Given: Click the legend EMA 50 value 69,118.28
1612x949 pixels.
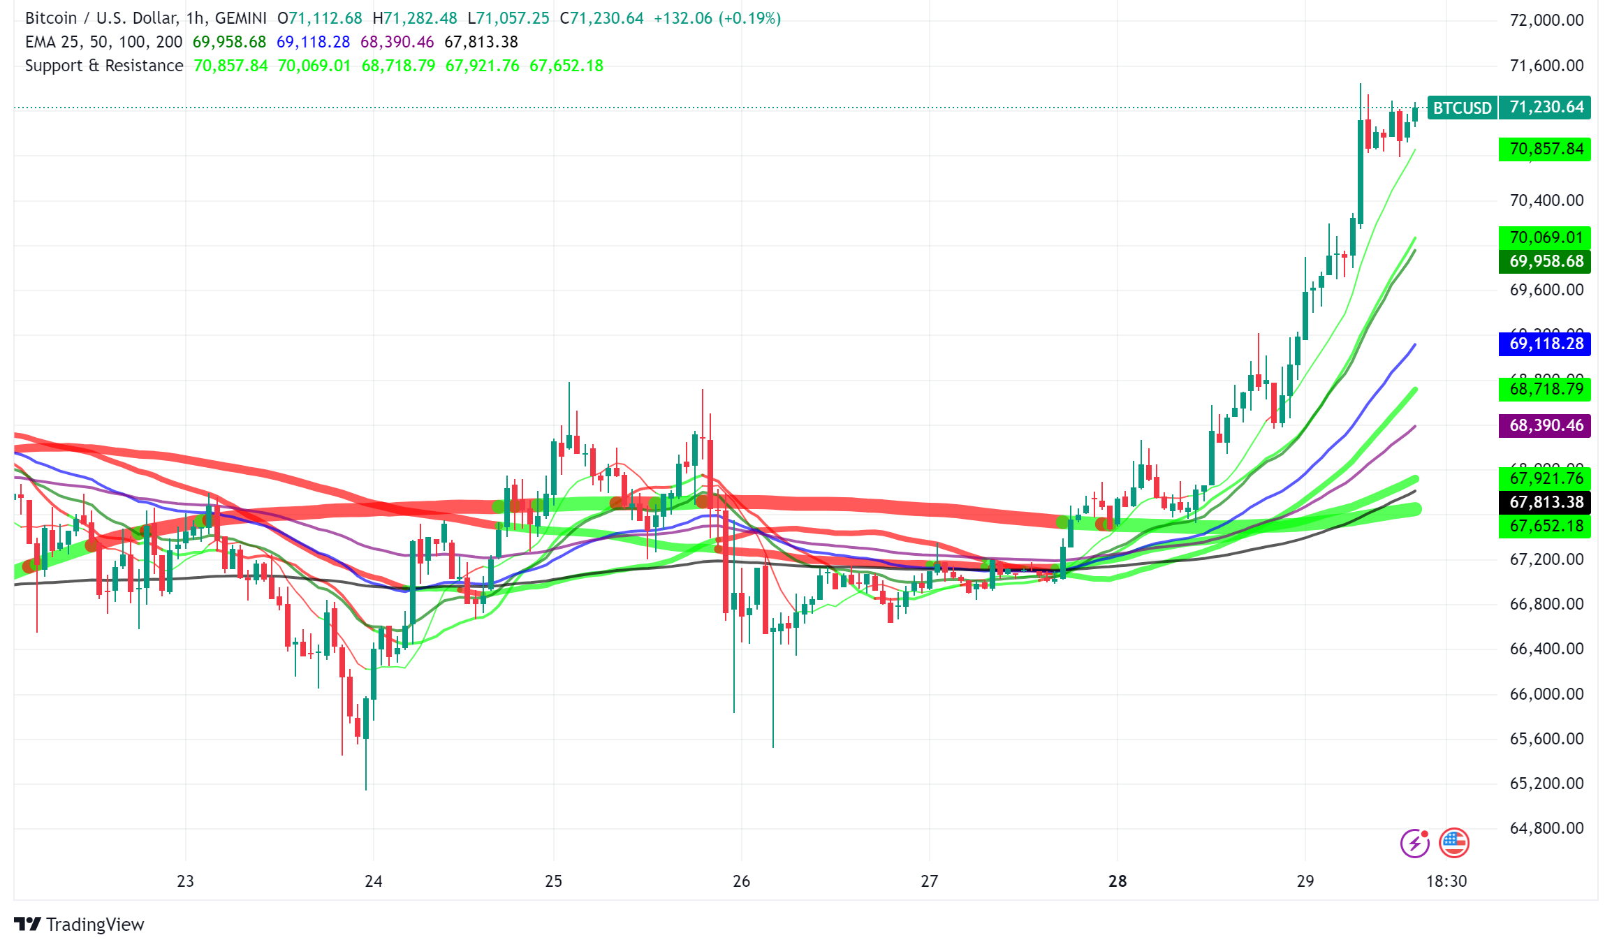Looking at the screenshot, I should click(x=313, y=42).
